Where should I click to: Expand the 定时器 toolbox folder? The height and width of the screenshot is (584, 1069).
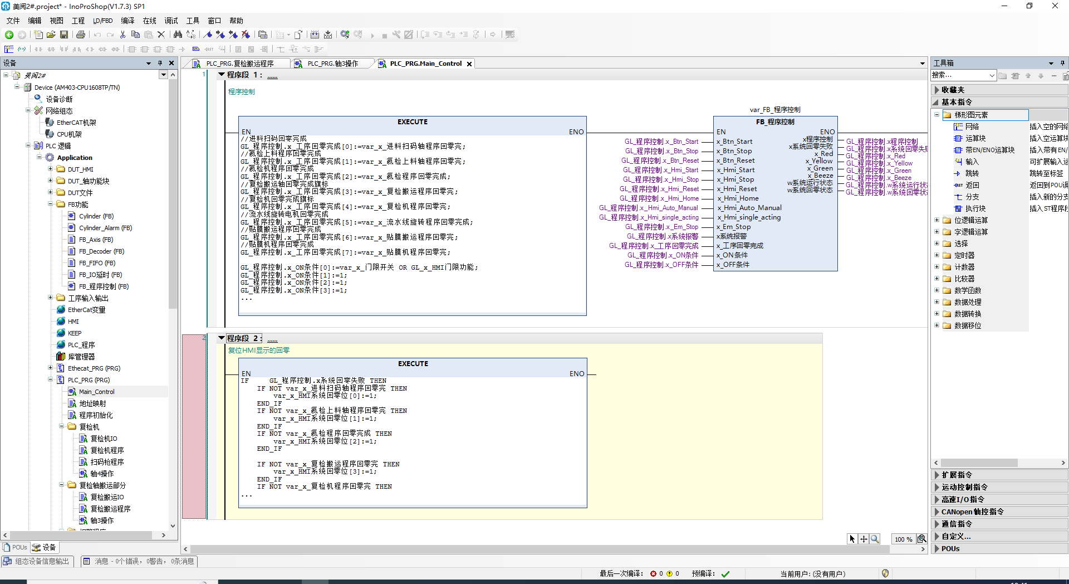click(937, 255)
